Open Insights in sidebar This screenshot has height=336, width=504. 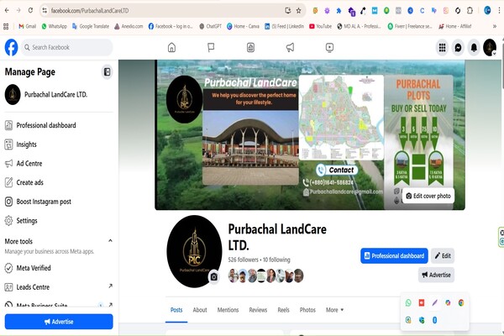(26, 144)
